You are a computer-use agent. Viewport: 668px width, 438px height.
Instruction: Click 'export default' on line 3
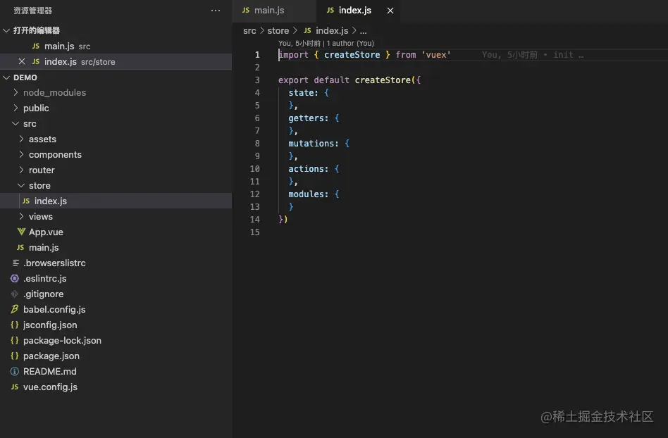tap(314, 80)
